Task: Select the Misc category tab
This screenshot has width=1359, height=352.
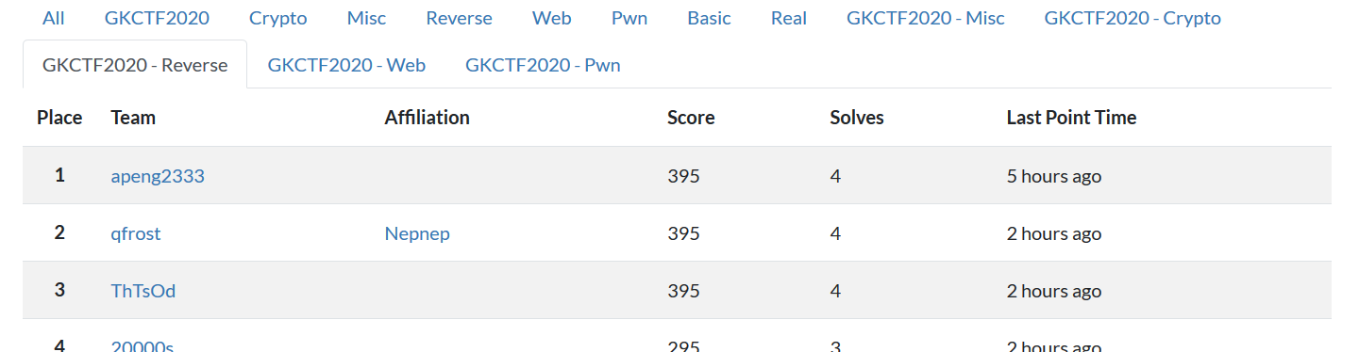Action: point(366,18)
